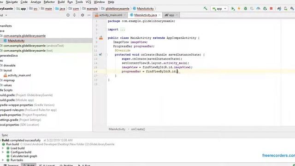Close the activity_main.xml tab

pyautogui.click(x=124, y=15)
